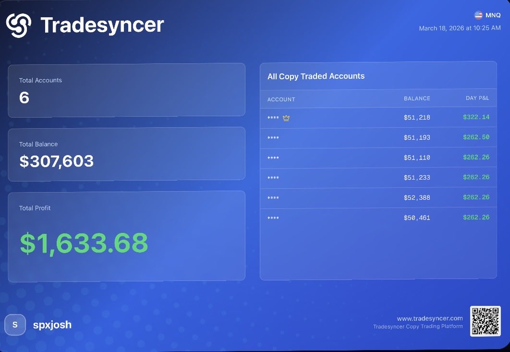The height and width of the screenshot is (352, 510).
Task: Click the QR code image
Action: [x=486, y=321]
